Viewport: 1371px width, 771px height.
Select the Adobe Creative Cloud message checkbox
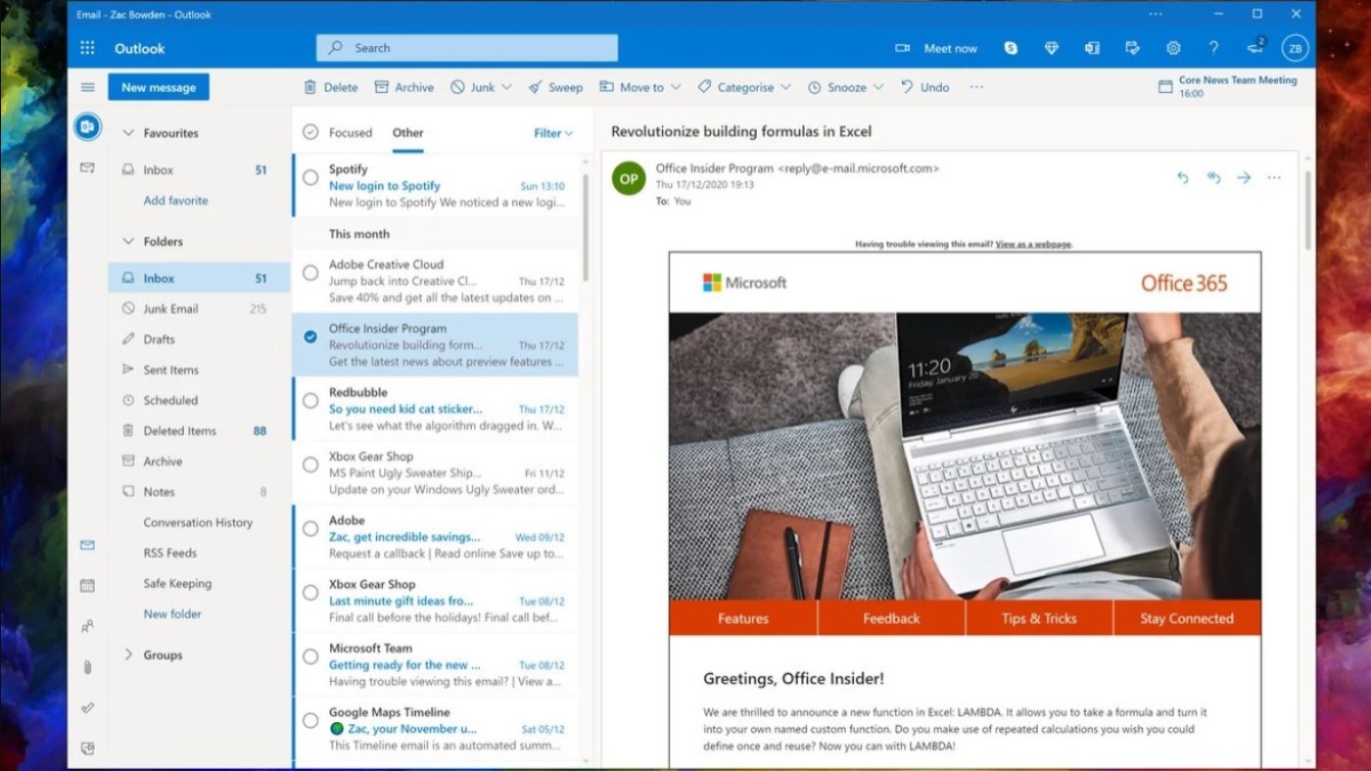tap(310, 273)
